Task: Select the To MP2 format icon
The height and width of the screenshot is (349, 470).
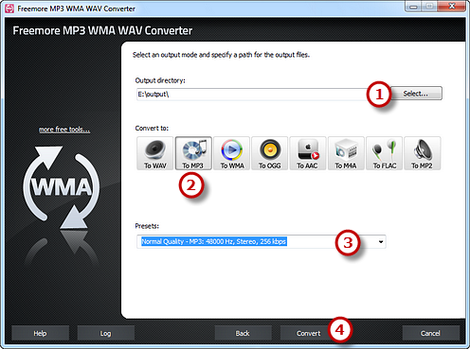Action: [423, 153]
